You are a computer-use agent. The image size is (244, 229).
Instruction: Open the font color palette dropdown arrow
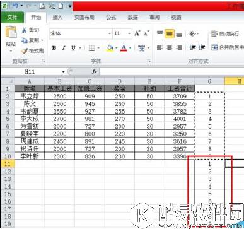point(130,48)
